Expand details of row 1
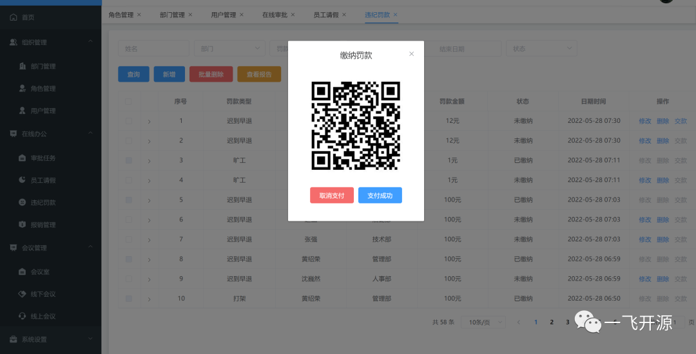Viewport: 696px width, 354px height. (x=149, y=122)
